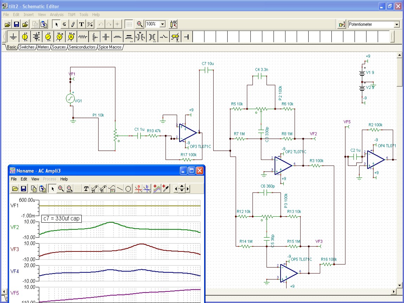
Task: Open Help menu in AC Ampli3 window
Action: pyautogui.click(x=64, y=179)
